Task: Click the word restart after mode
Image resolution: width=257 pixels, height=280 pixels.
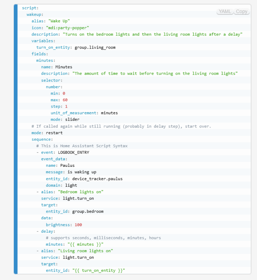Action: (54, 133)
